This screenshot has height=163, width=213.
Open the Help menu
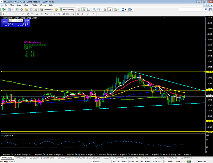pyautogui.click(x=51, y=5)
